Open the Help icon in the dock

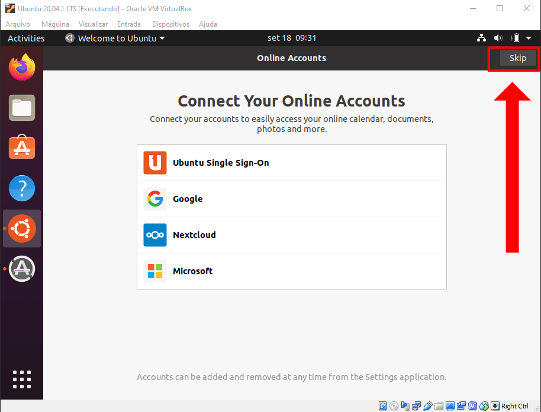22,188
